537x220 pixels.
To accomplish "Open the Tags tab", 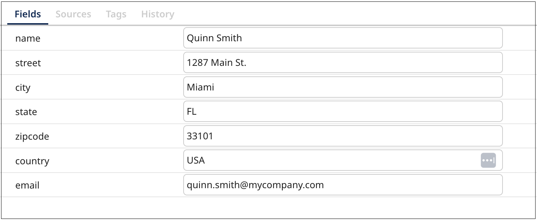I will click(x=116, y=14).
